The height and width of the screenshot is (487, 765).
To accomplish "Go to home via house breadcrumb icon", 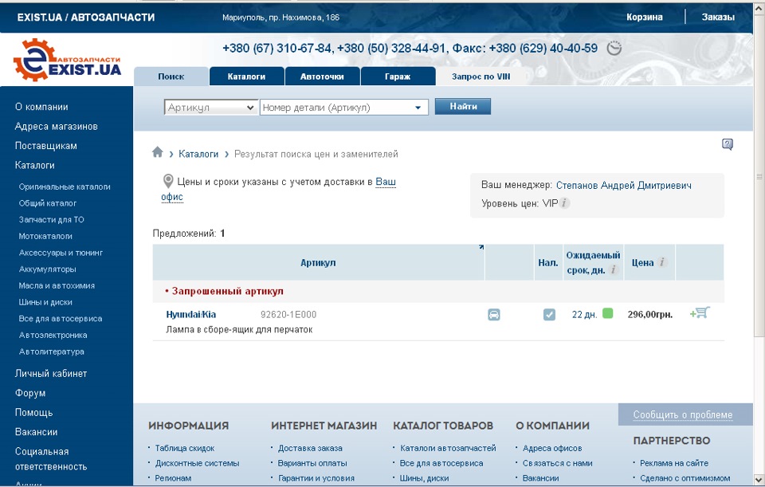I will 157,152.
